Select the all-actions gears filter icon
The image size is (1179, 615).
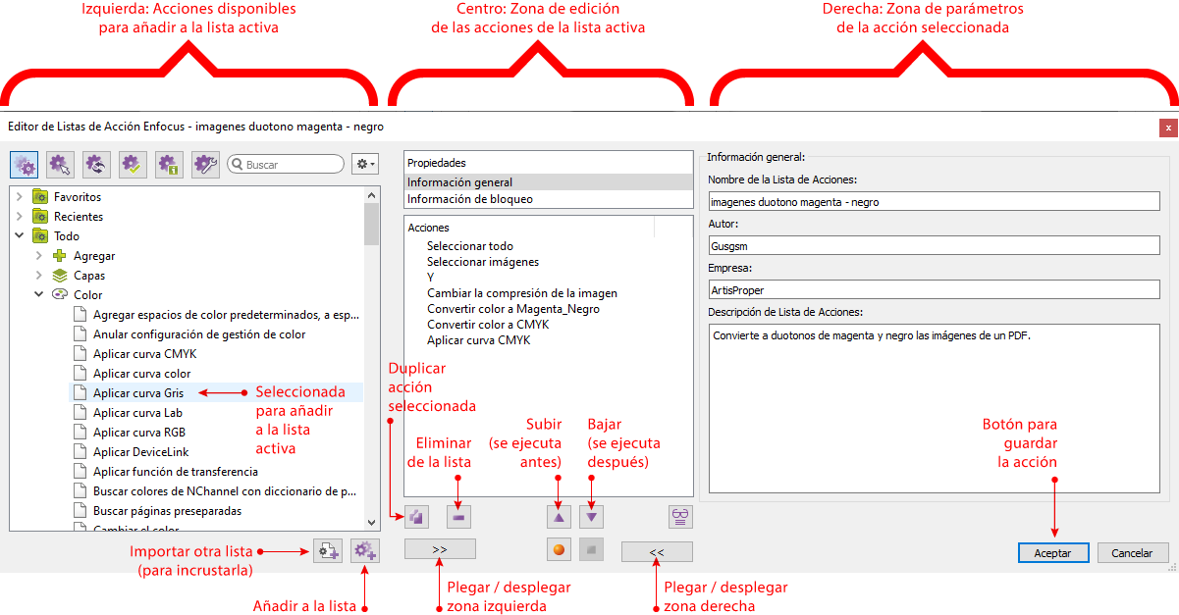(x=24, y=165)
